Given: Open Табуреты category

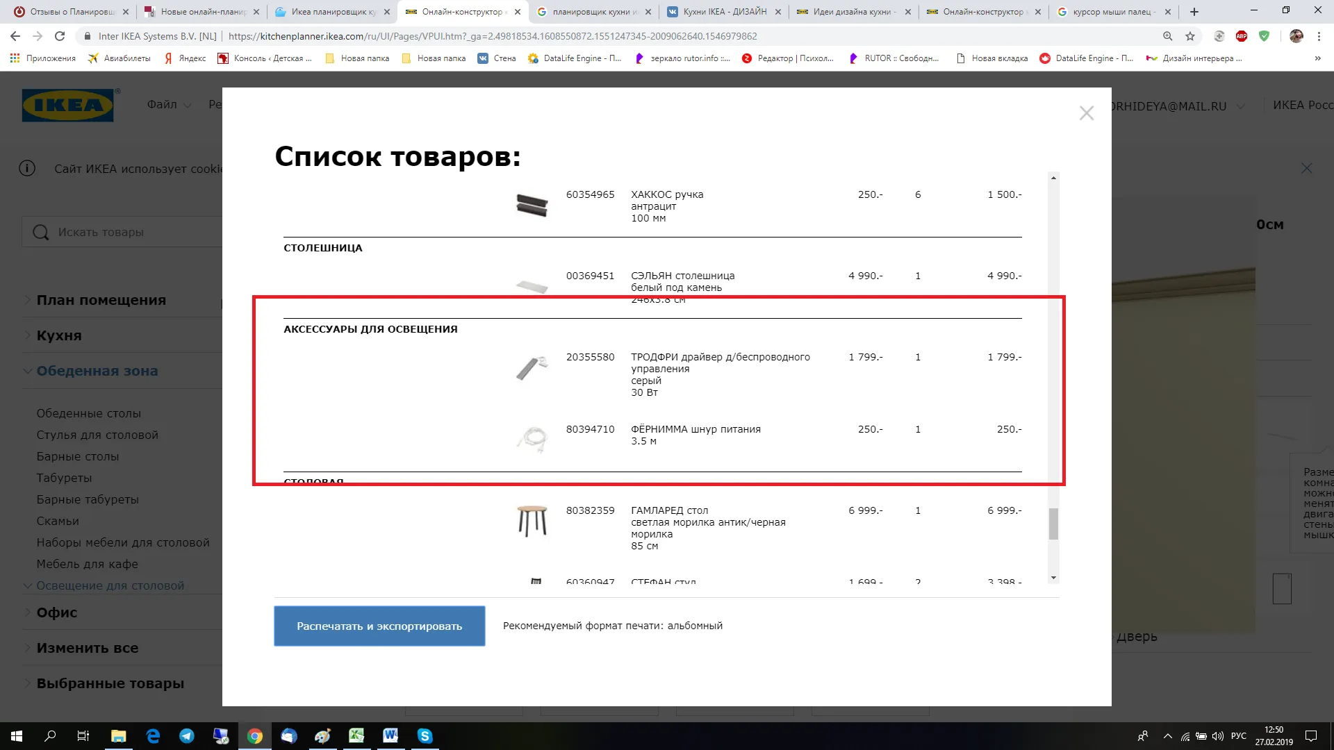Looking at the screenshot, I should point(64,478).
